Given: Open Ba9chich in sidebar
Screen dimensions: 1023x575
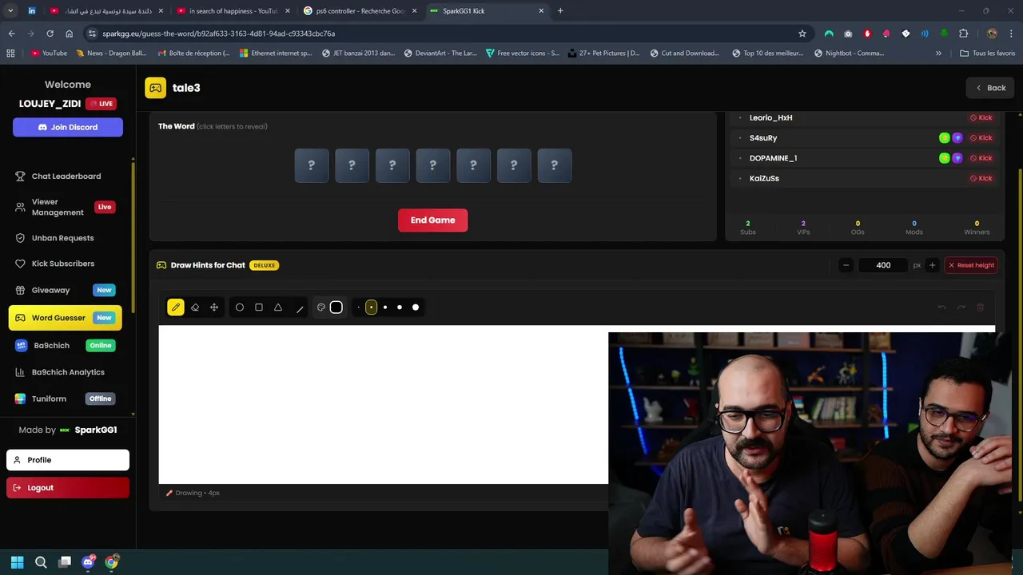Looking at the screenshot, I should [66, 346].
